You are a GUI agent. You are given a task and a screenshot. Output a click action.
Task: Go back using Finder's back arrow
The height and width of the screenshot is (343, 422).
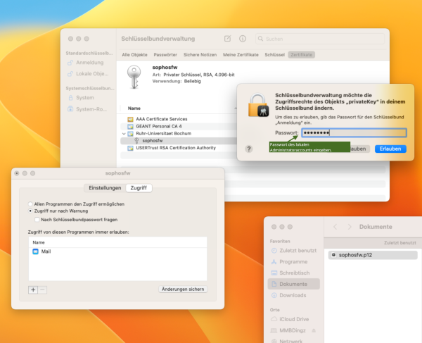tap(335, 227)
